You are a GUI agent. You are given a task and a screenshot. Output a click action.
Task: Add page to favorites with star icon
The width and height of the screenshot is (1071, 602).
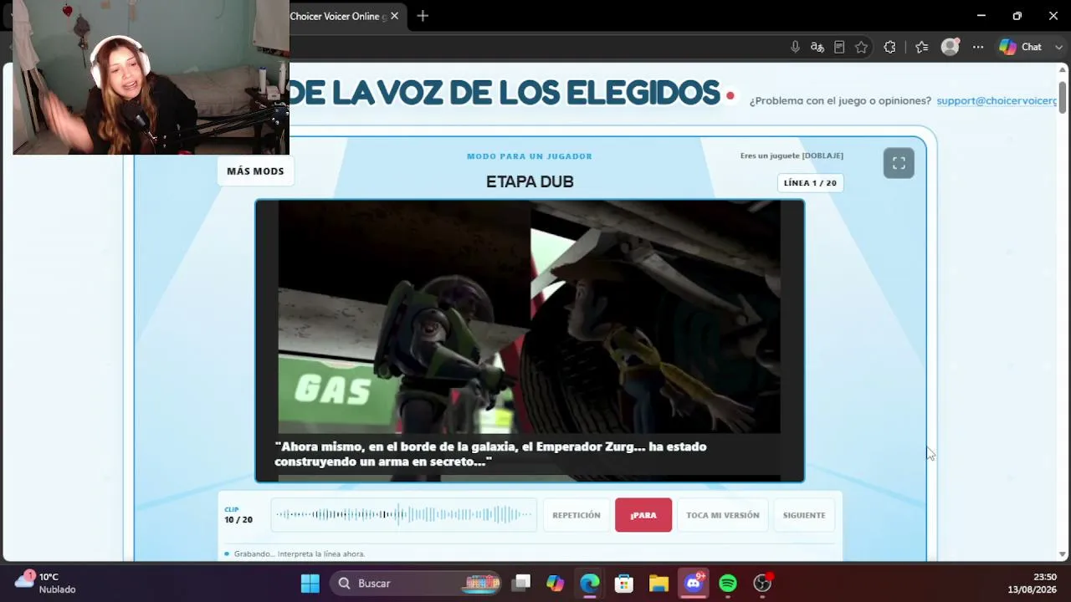(x=861, y=47)
